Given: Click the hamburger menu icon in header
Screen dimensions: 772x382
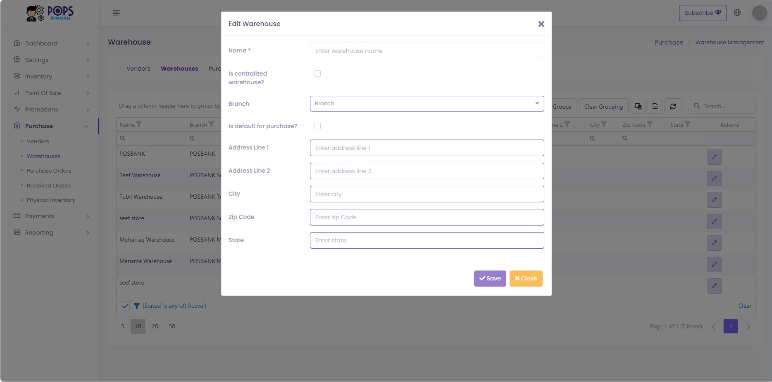Looking at the screenshot, I should click(x=116, y=13).
